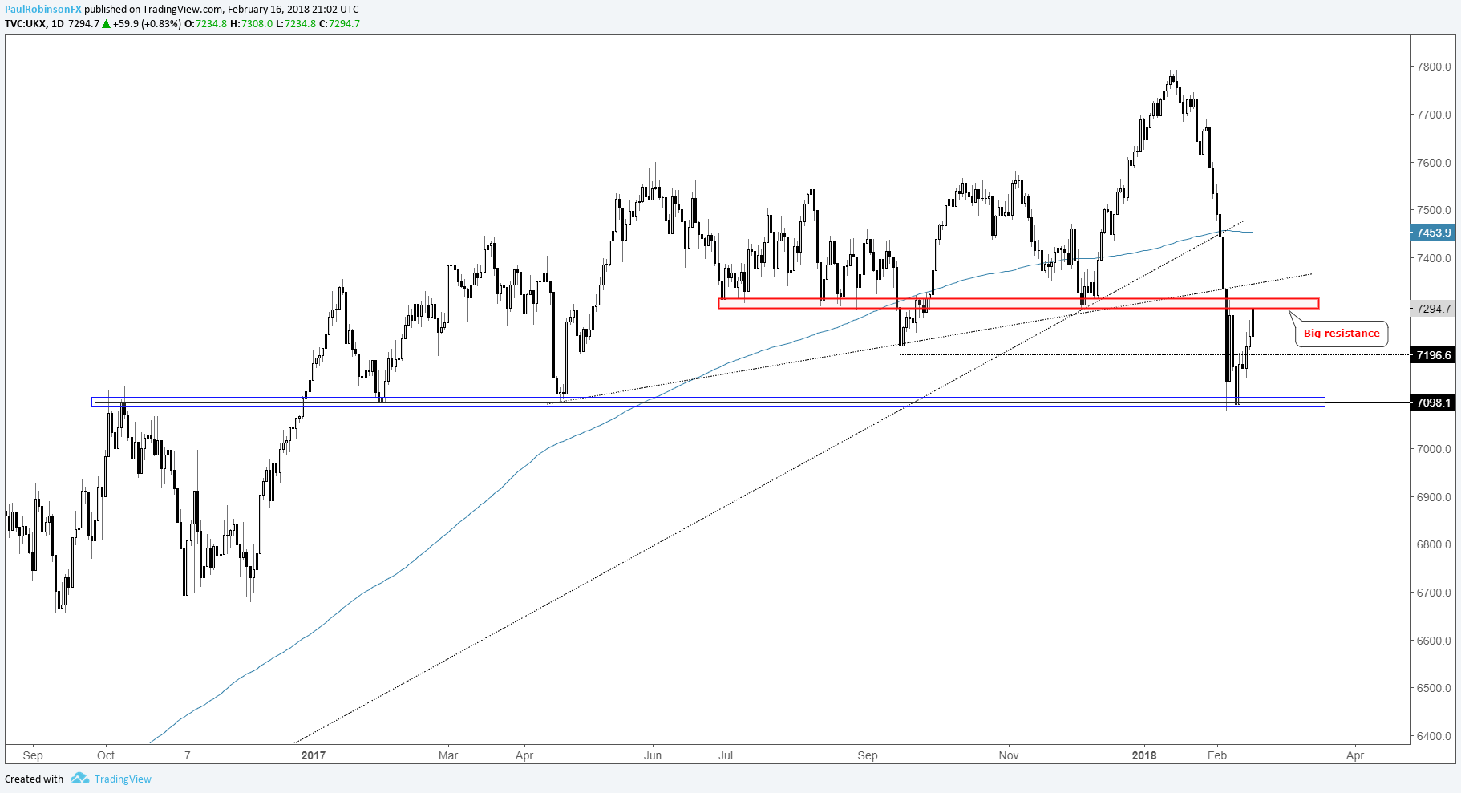Select the 7294.7 current price label
Image resolution: width=1461 pixels, height=793 pixels.
1433,309
